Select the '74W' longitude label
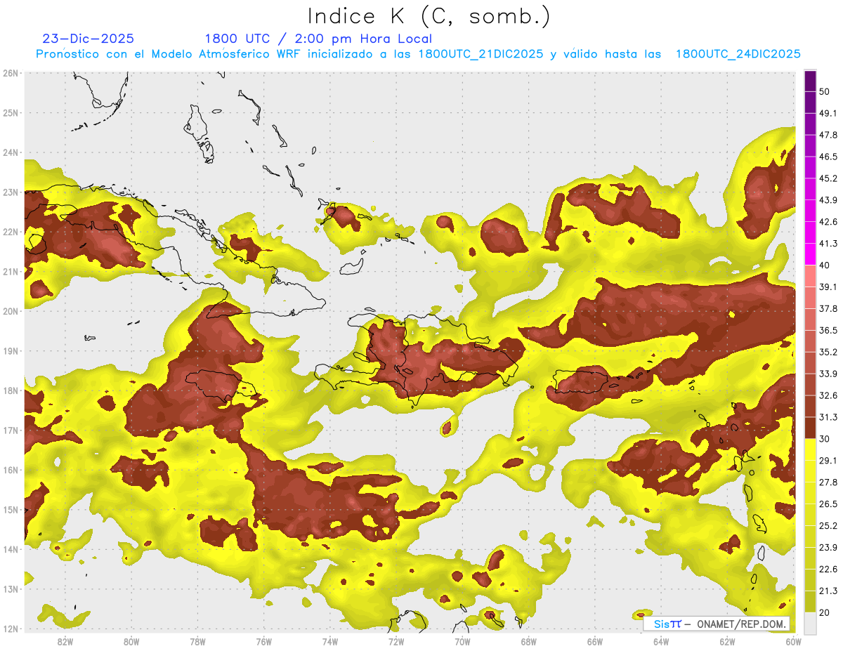This screenshot has width=843, height=651. click(x=330, y=641)
